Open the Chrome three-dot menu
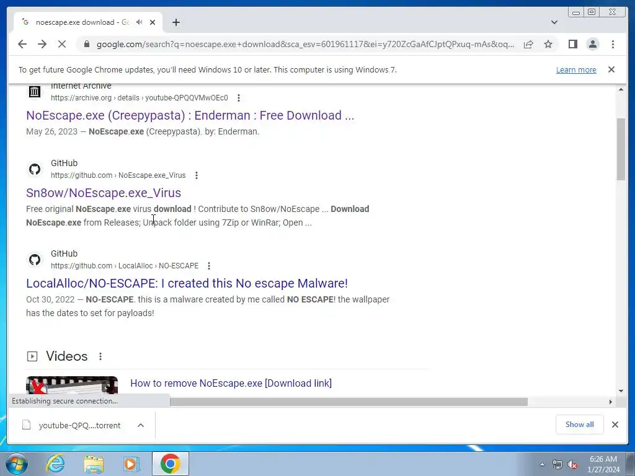 pyautogui.click(x=613, y=44)
